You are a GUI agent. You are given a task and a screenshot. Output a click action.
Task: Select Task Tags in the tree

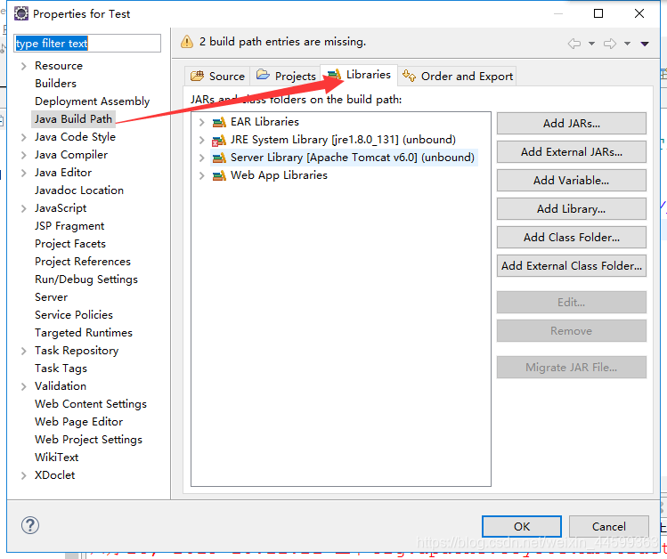61,369
